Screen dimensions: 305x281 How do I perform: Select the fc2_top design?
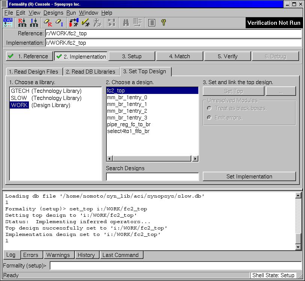click(x=152, y=91)
